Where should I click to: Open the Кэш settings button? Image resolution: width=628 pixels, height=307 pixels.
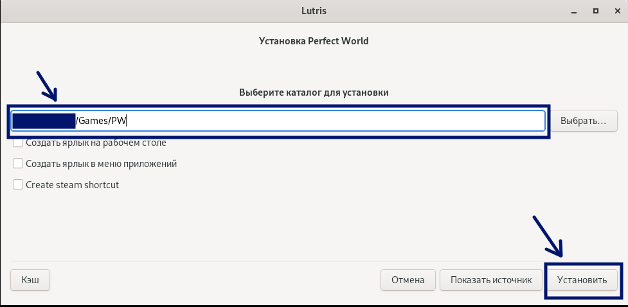(30, 280)
